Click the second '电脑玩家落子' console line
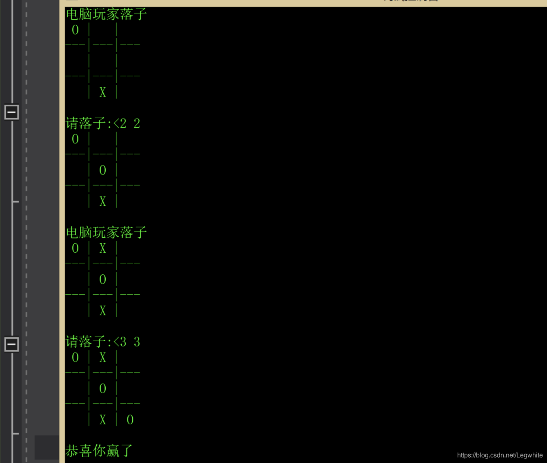 [106, 233]
